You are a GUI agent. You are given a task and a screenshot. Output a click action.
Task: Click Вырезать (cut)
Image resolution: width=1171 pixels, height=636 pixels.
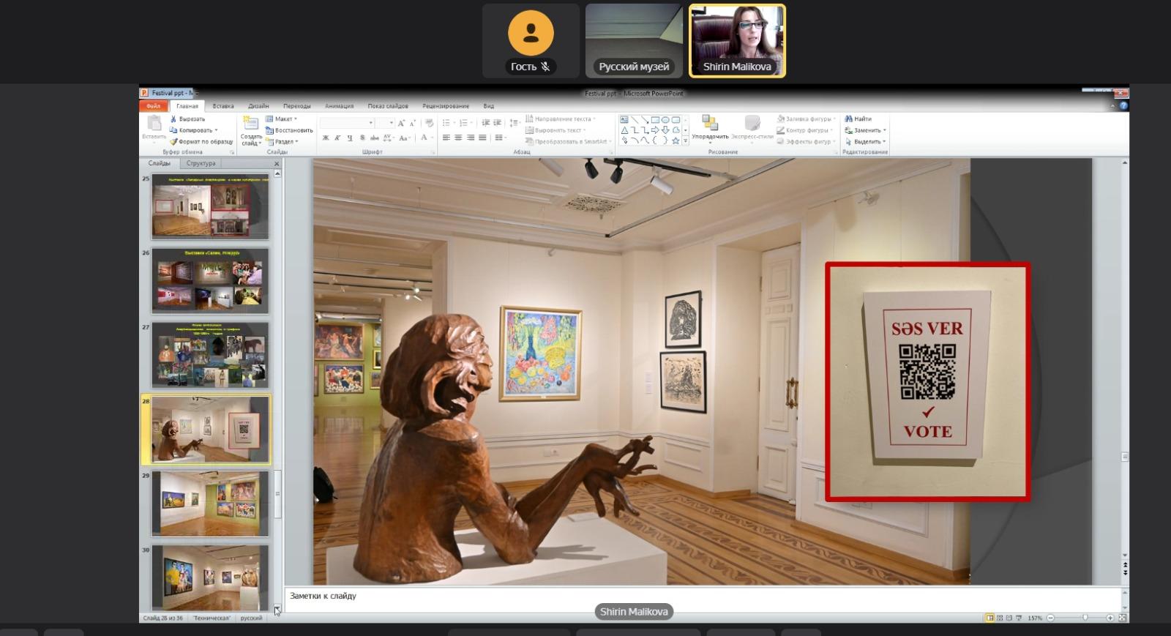click(x=187, y=119)
